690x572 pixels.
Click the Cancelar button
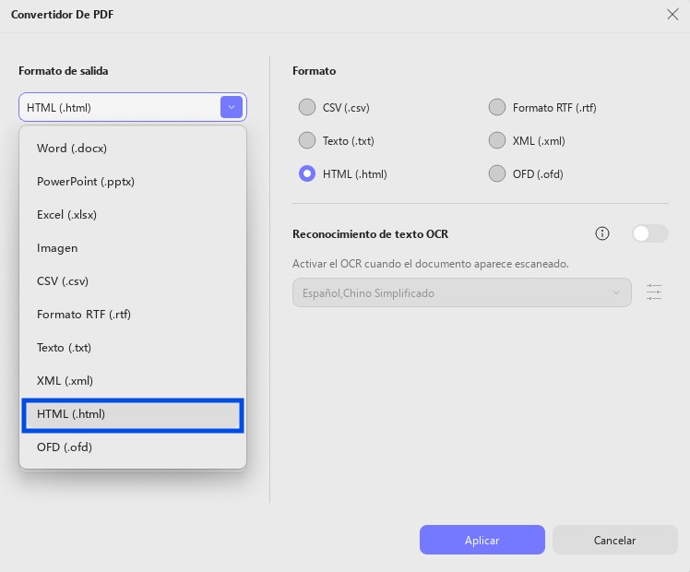tap(614, 540)
